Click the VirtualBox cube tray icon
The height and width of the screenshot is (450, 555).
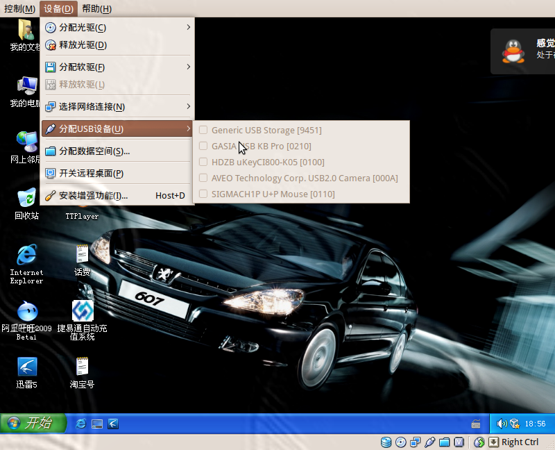pos(515,424)
